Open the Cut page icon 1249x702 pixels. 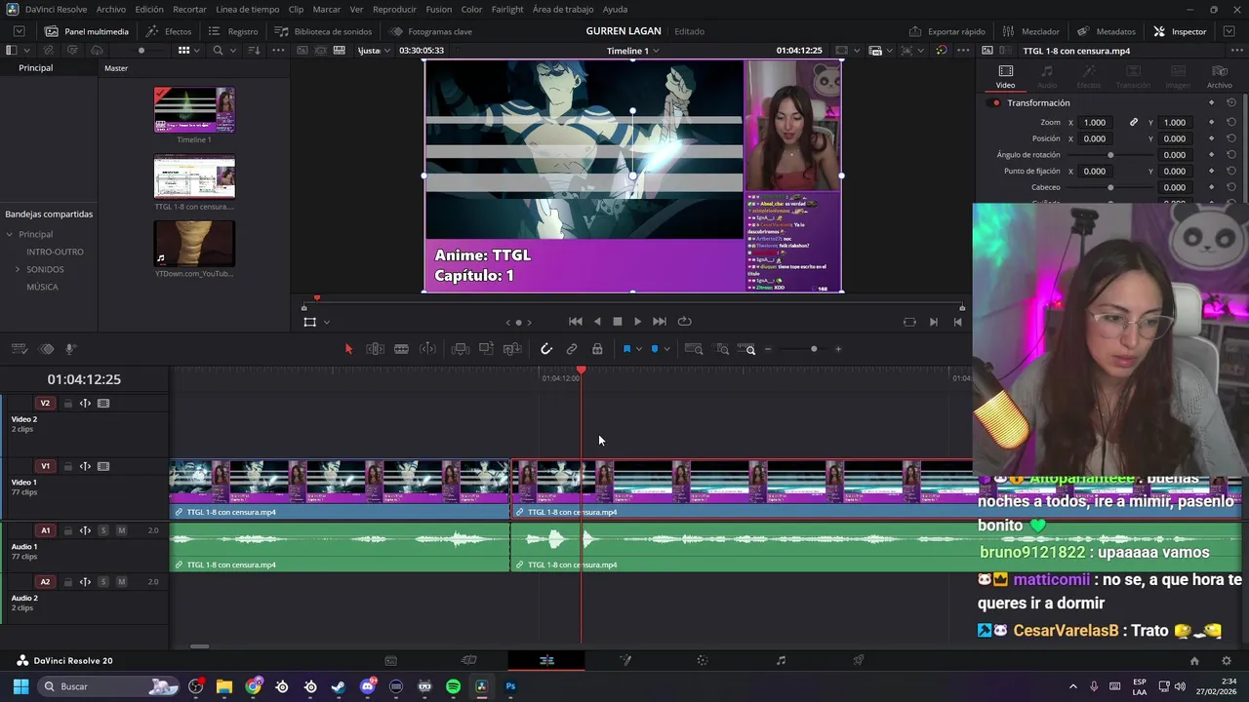(x=468, y=660)
